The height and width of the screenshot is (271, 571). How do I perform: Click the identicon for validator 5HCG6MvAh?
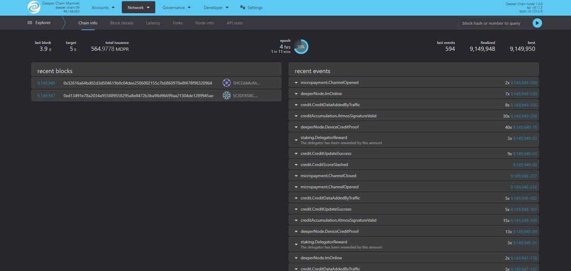227,83
